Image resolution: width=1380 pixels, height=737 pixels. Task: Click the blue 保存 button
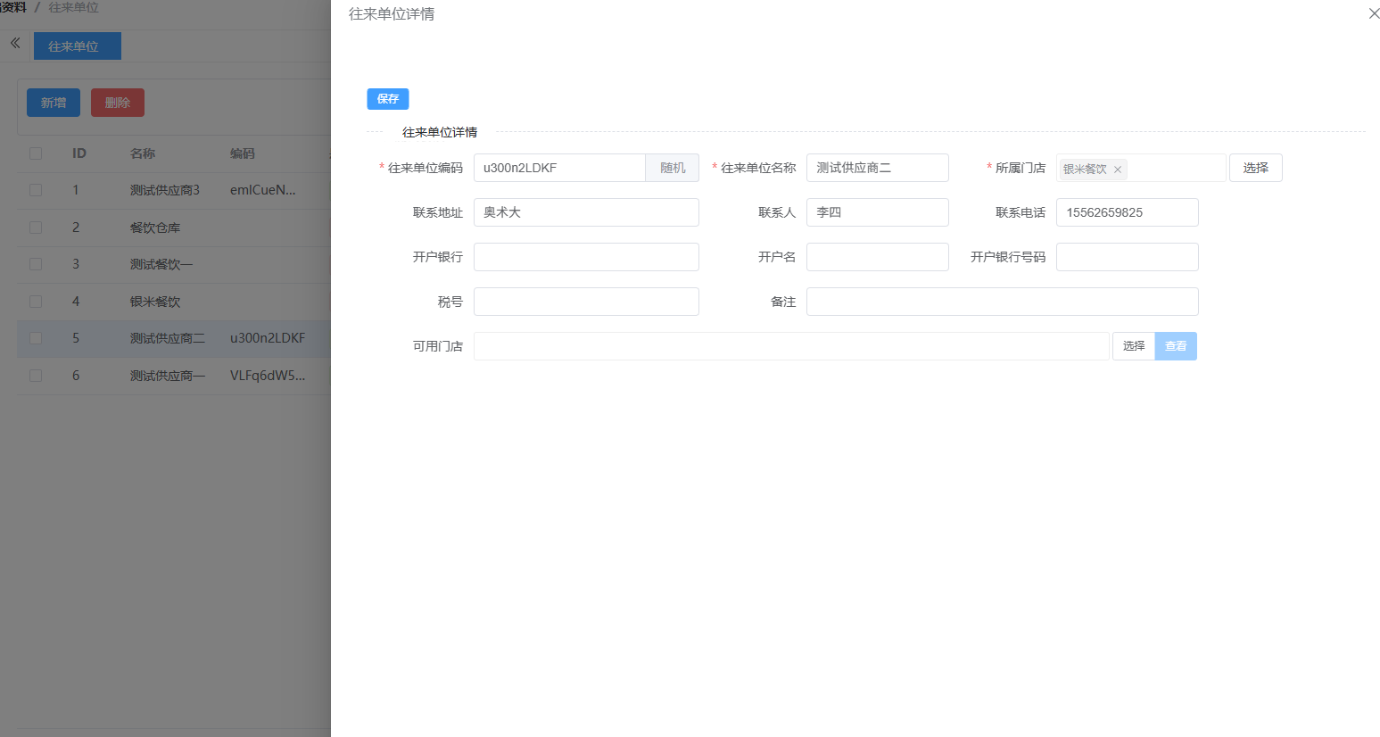pos(387,99)
